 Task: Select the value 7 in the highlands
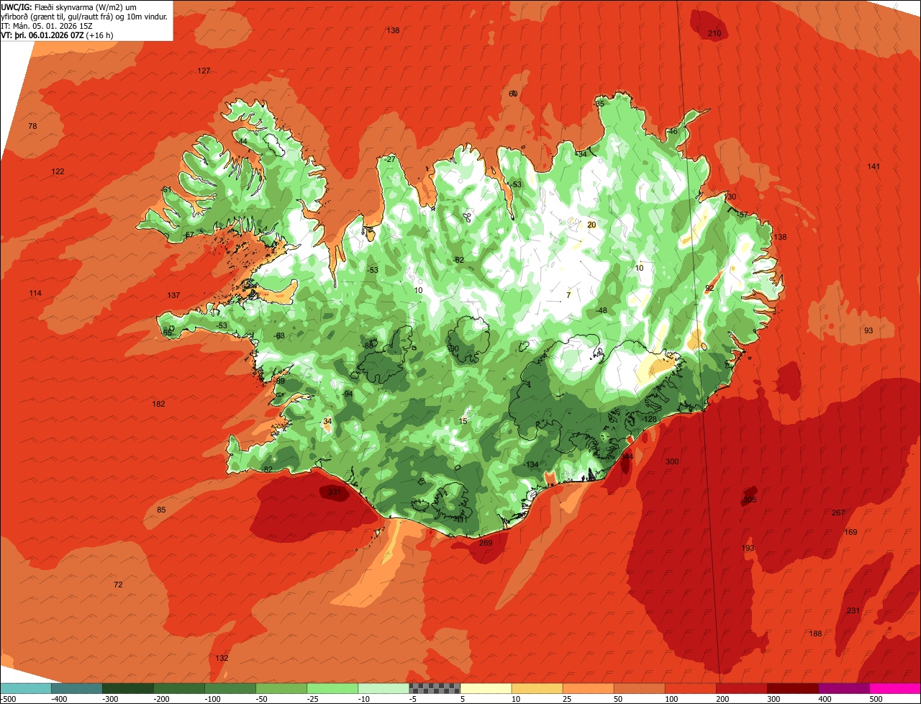pos(568,295)
